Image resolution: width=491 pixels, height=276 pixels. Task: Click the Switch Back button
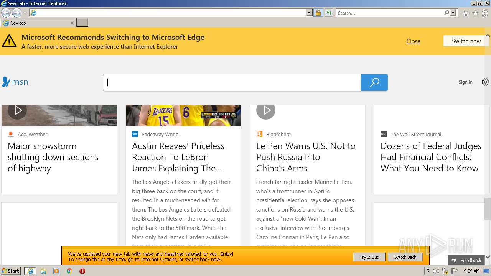point(405,257)
